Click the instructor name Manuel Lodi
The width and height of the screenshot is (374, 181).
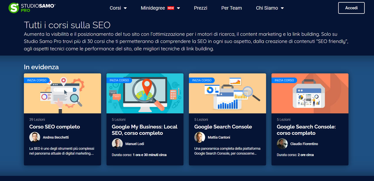[135, 144]
